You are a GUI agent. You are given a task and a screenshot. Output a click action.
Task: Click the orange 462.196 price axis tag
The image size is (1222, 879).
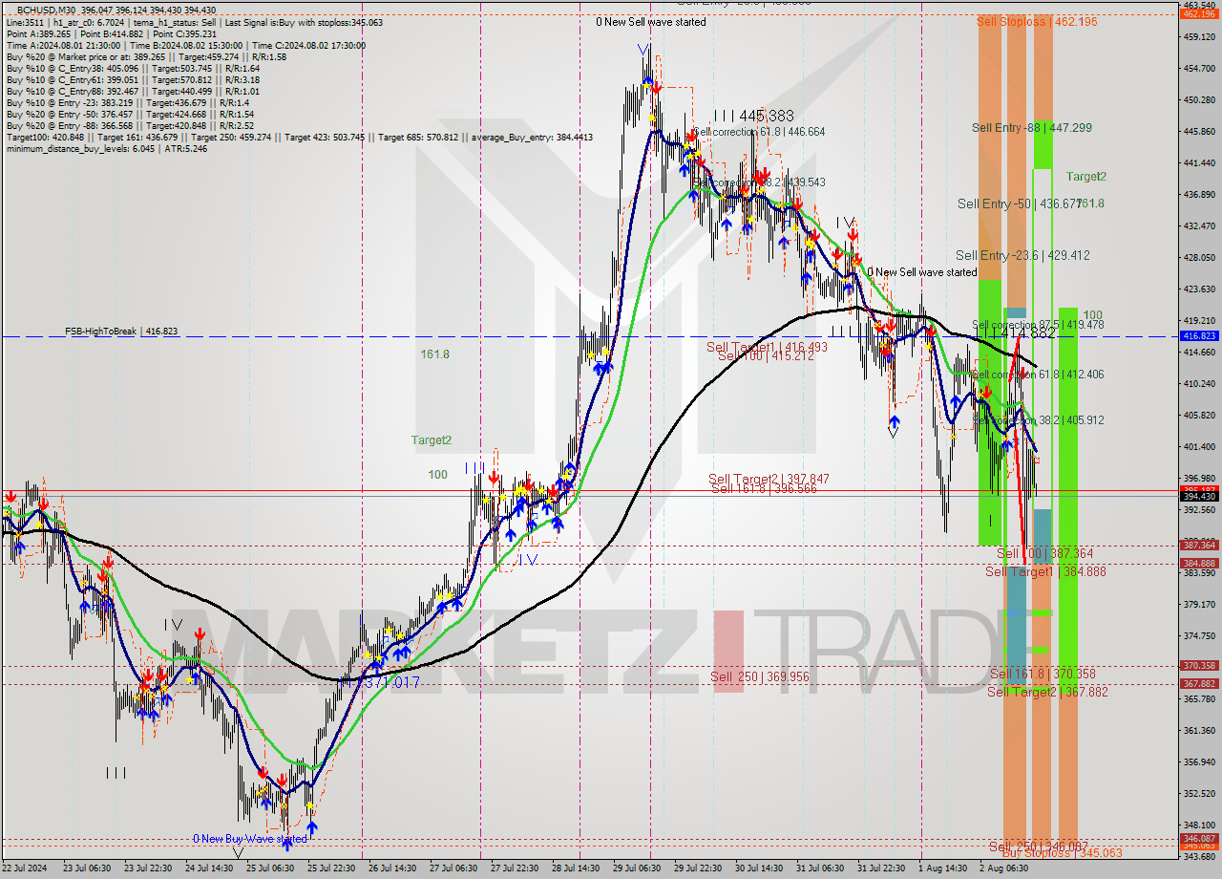(x=1200, y=13)
